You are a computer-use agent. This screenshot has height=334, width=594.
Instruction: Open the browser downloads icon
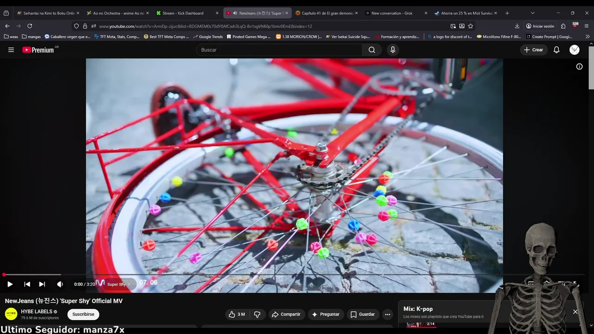click(x=517, y=26)
